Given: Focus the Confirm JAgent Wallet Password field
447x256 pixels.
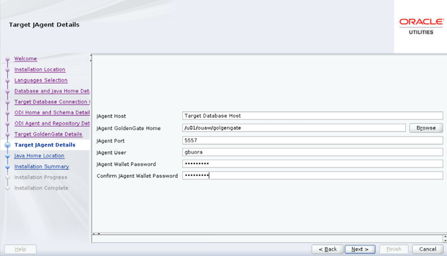Looking at the screenshot, I should (313, 175).
